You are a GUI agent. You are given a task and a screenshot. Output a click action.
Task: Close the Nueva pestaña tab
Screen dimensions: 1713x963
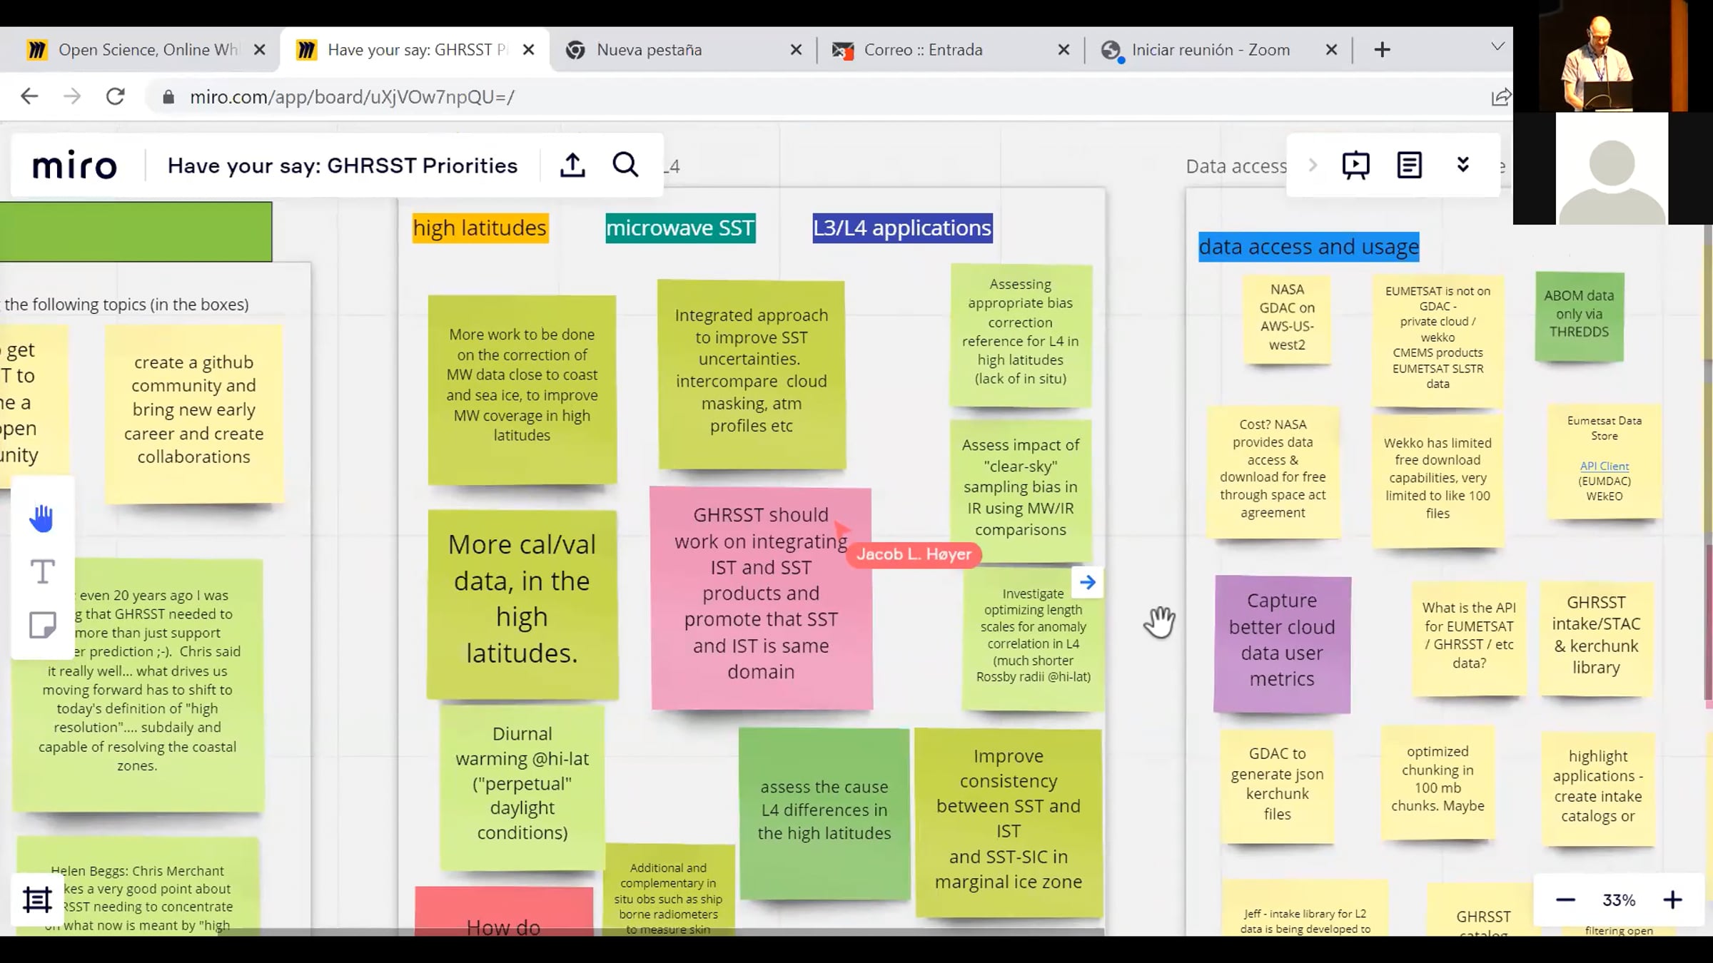[796, 50]
